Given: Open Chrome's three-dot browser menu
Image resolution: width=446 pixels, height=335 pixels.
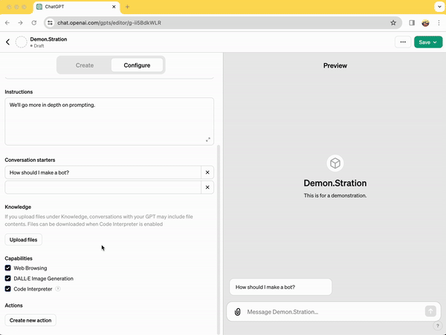Looking at the screenshot, I should (439, 23).
